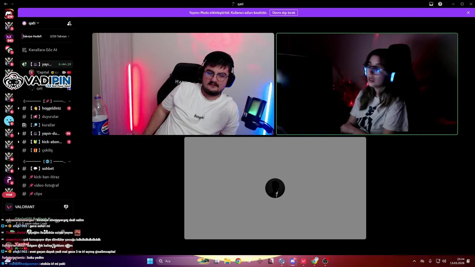Screen dimensions: 475x267
Task: Show hidden system tray icons chevron
Action: tap(414, 261)
